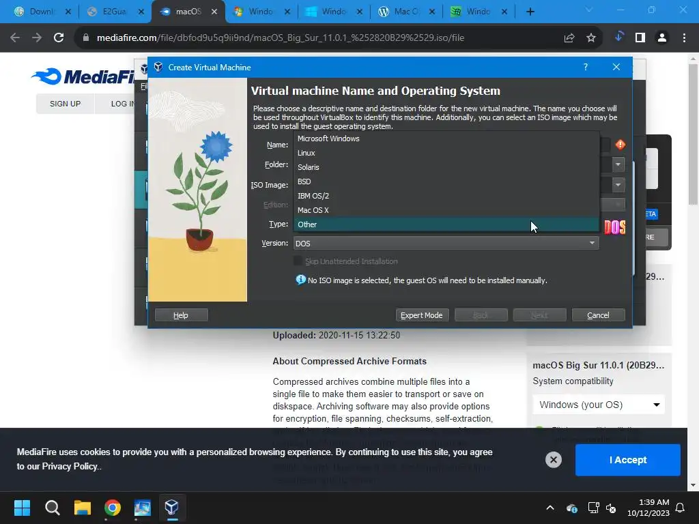Open Privacy Policy link in cookie banner
The image size is (699, 524).
pos(70,466)
